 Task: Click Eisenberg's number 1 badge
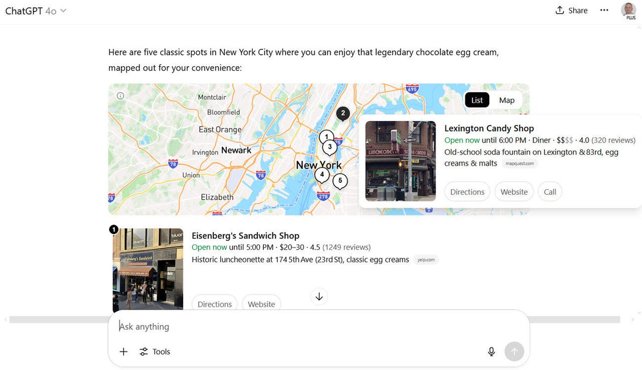(x=114, y=229)
